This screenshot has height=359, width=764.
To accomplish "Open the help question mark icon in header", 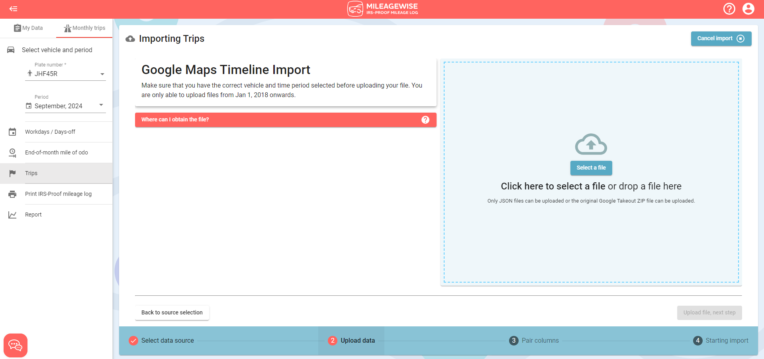I will click(x=729, y=9).
